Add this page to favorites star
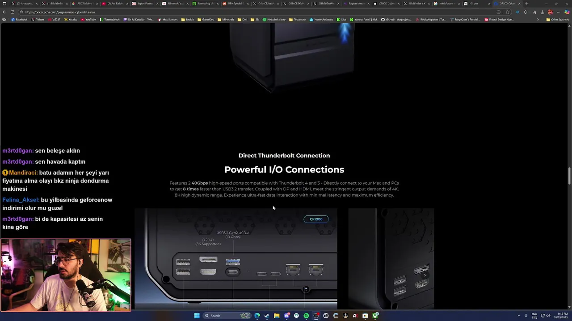This screenshot has height=321, width=572. tap(508, 12)
